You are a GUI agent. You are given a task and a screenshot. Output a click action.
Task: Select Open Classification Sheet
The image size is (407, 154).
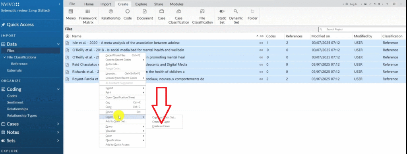pos(122,97)
